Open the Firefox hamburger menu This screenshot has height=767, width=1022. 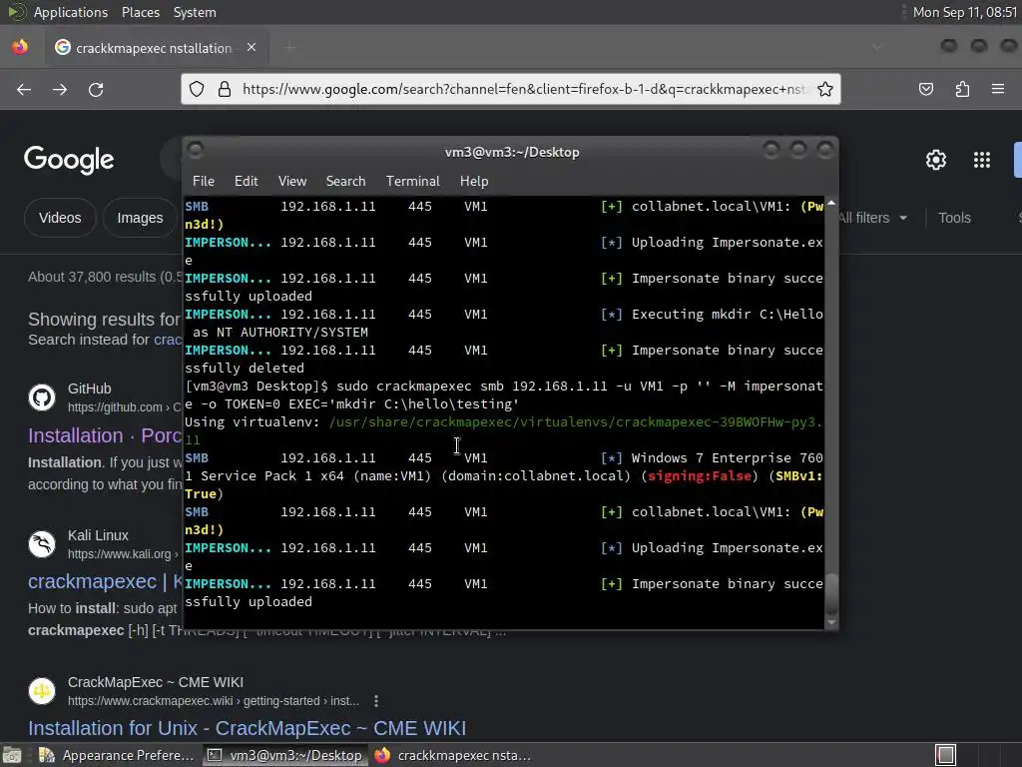(998, 89)
